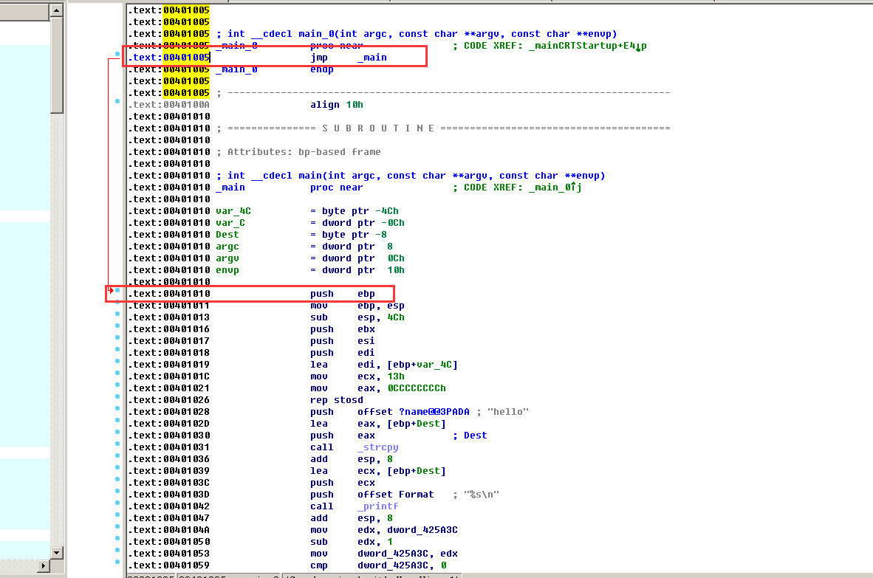Follow _main target in jmp instruction
Screen dimensions: 873x578
(372, 58)
